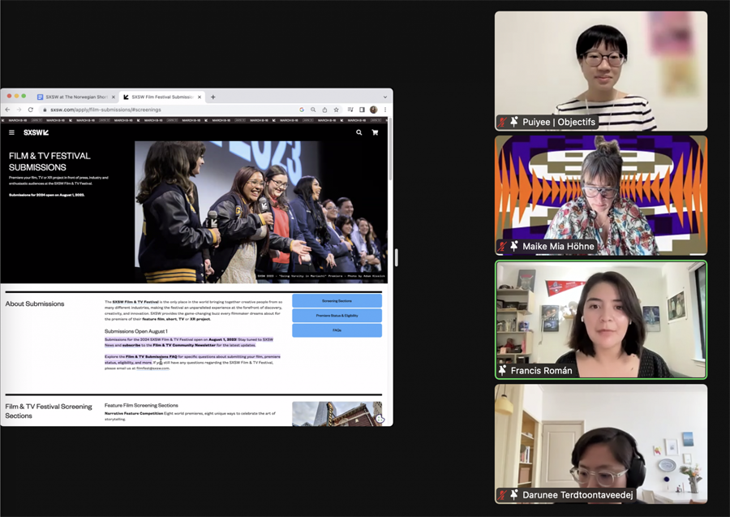The image size is (730, 517).
Task: Open the Chrome three-dot menu
Action: click(385, 110)
